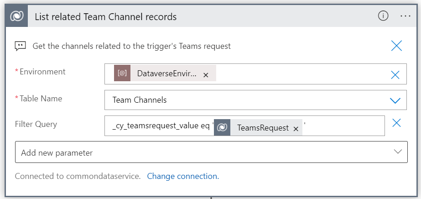Select the DataverseEnvir... parameter token

tap(165, 73)
